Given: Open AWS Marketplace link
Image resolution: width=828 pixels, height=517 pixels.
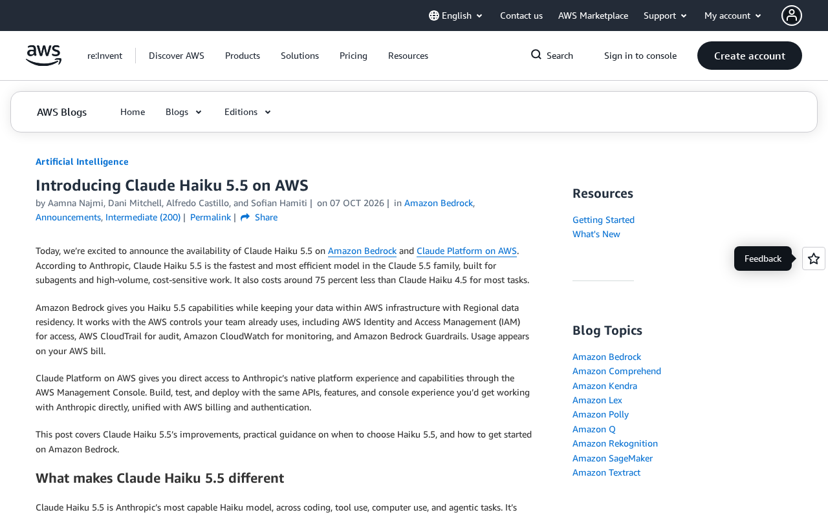Looking at the screenshot, I should click(593, 16).
